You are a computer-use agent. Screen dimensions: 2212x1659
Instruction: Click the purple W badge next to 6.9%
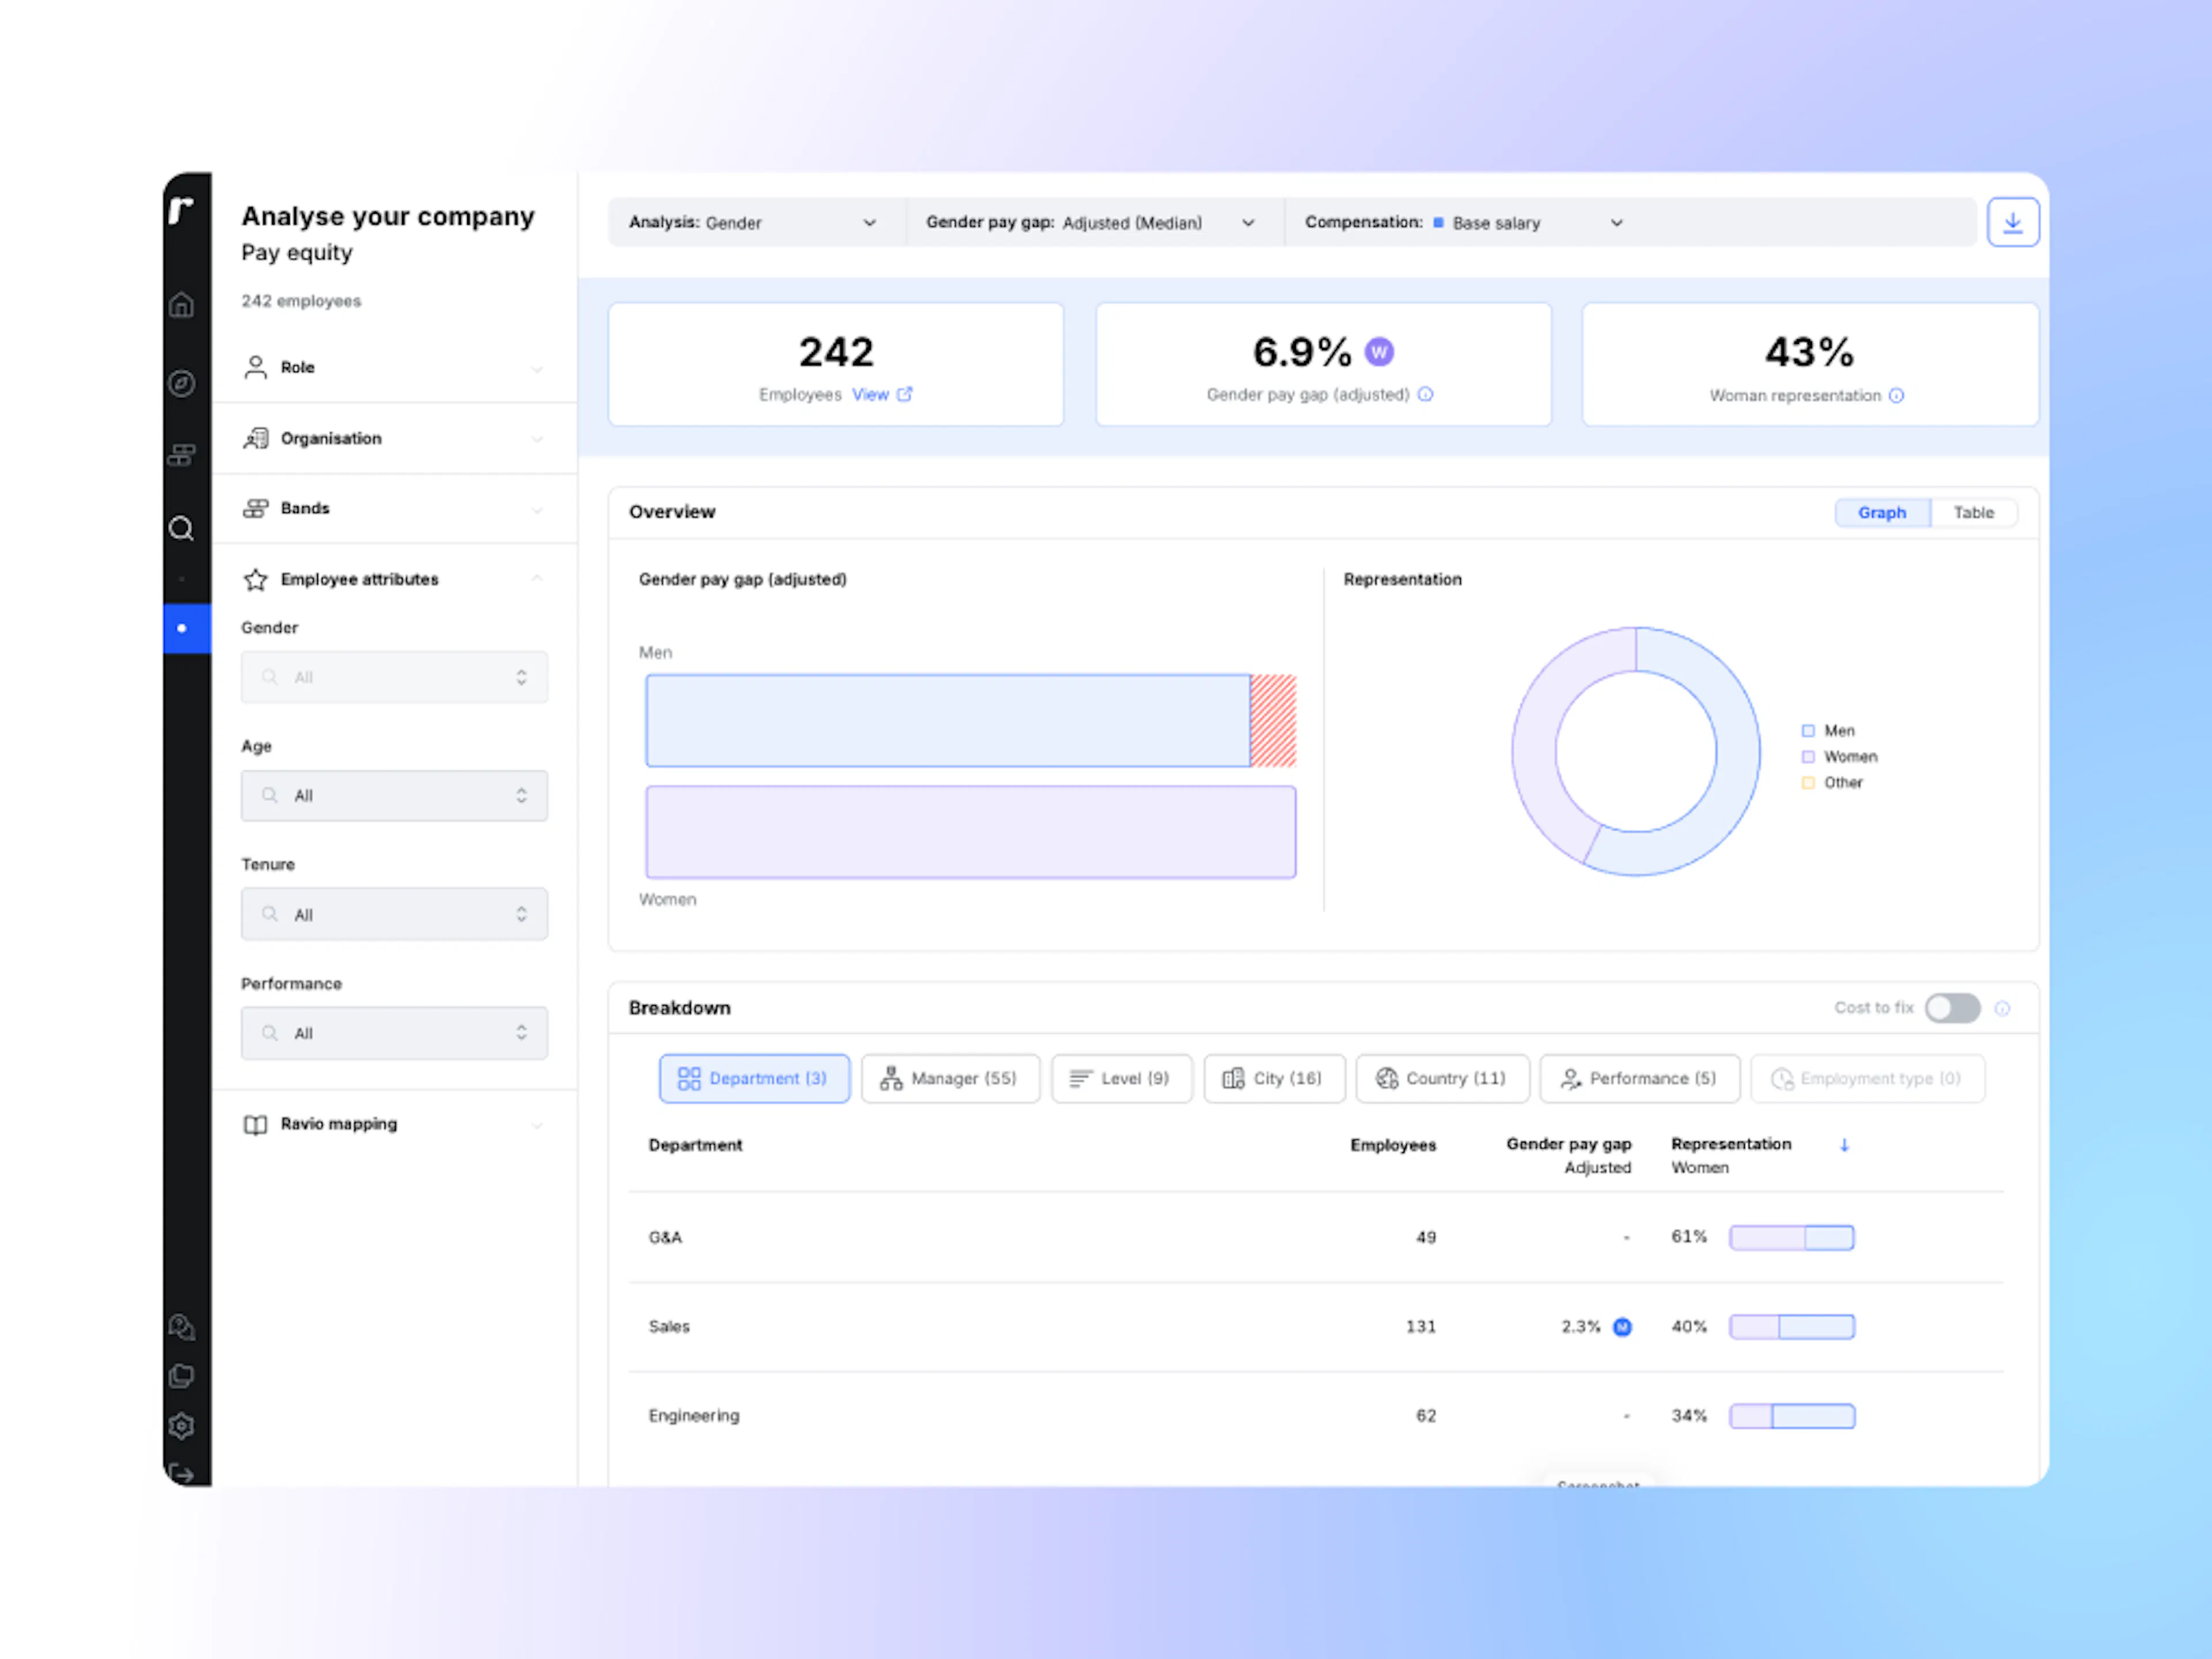point(1379,351)
